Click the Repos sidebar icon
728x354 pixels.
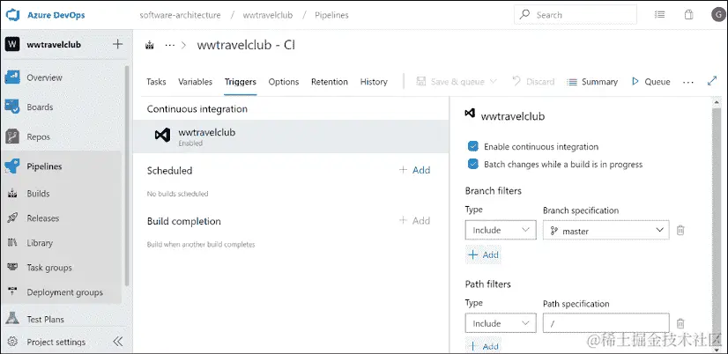(x=12, y=136)
